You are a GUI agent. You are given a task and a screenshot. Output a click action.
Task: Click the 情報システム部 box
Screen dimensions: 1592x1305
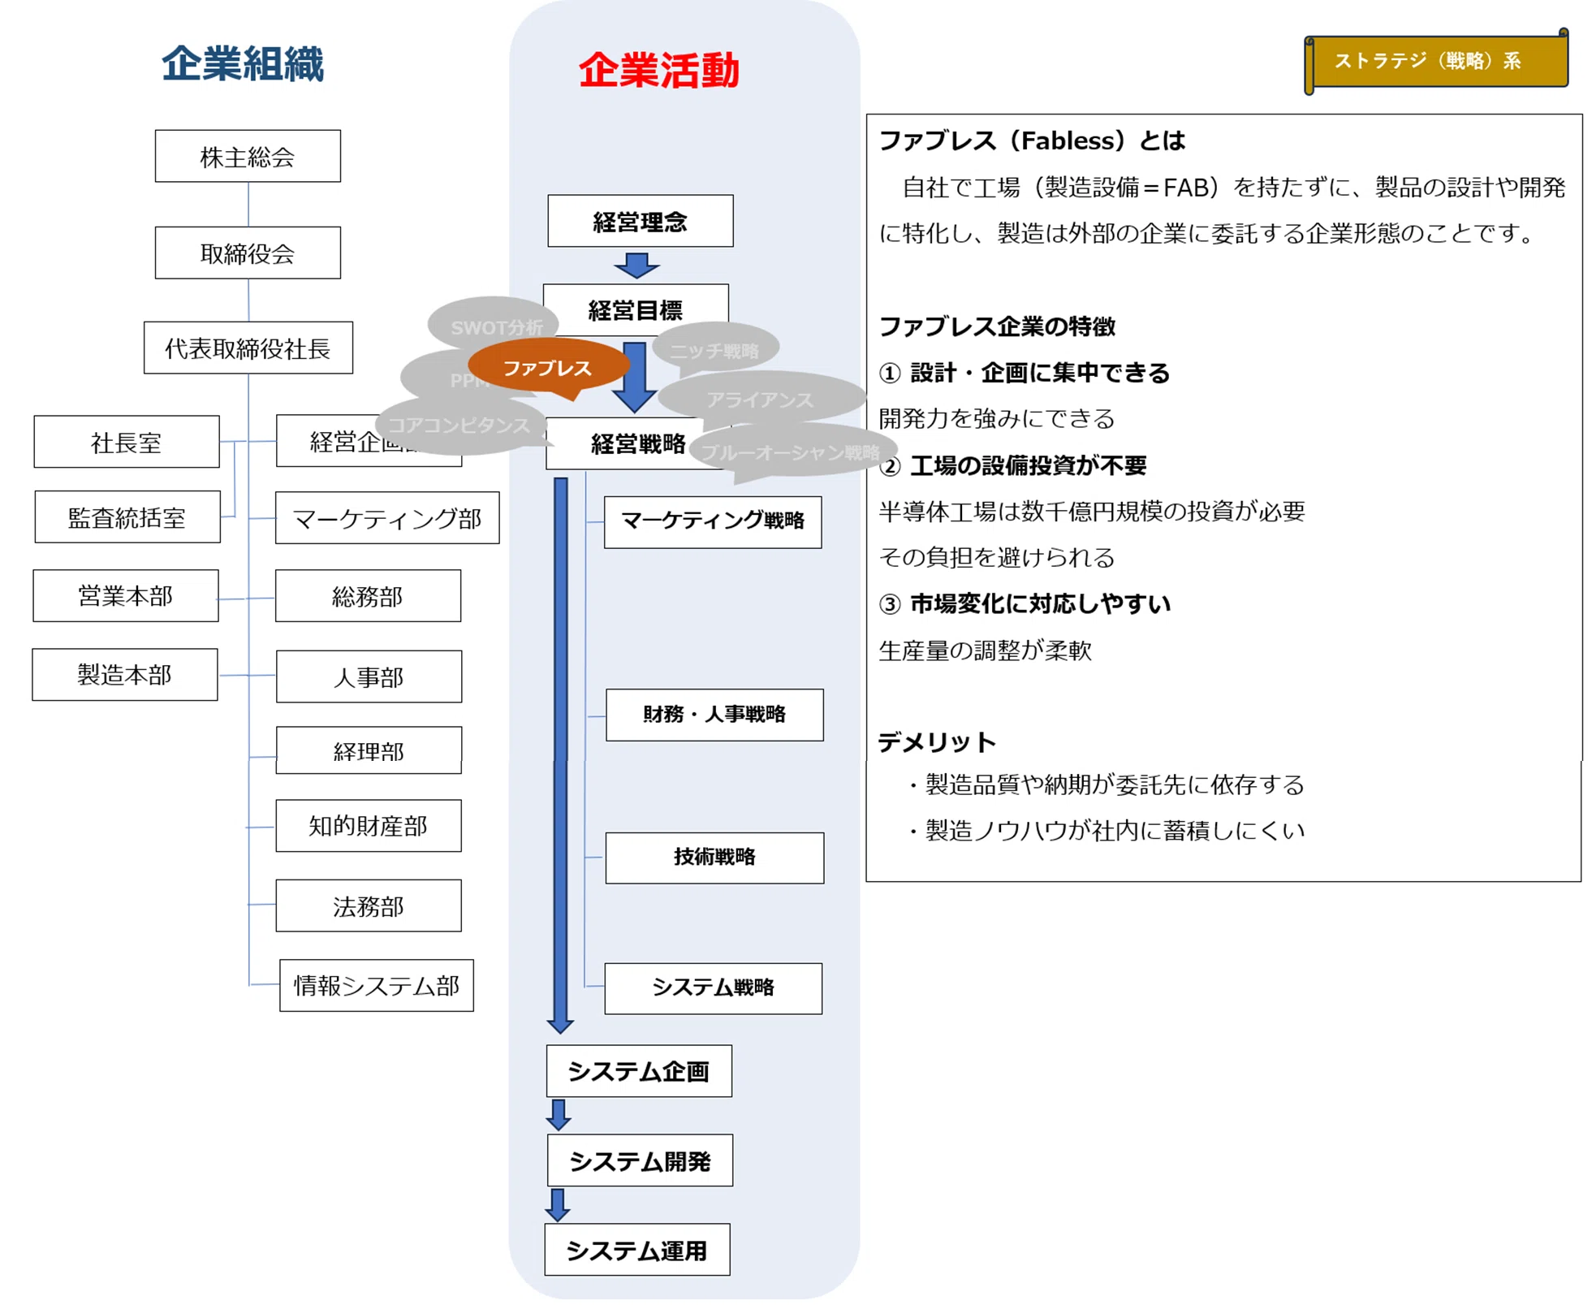pyautogui.click(x=377, y=985)
